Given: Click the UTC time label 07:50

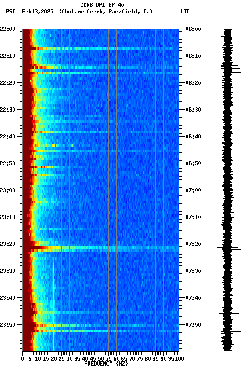Looking at the screenshot, I should coord(193,325).
